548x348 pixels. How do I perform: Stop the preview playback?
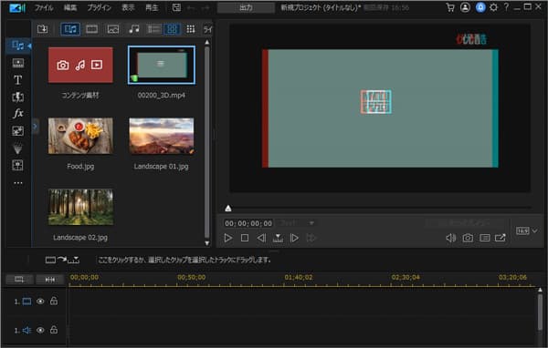(245, 238)
